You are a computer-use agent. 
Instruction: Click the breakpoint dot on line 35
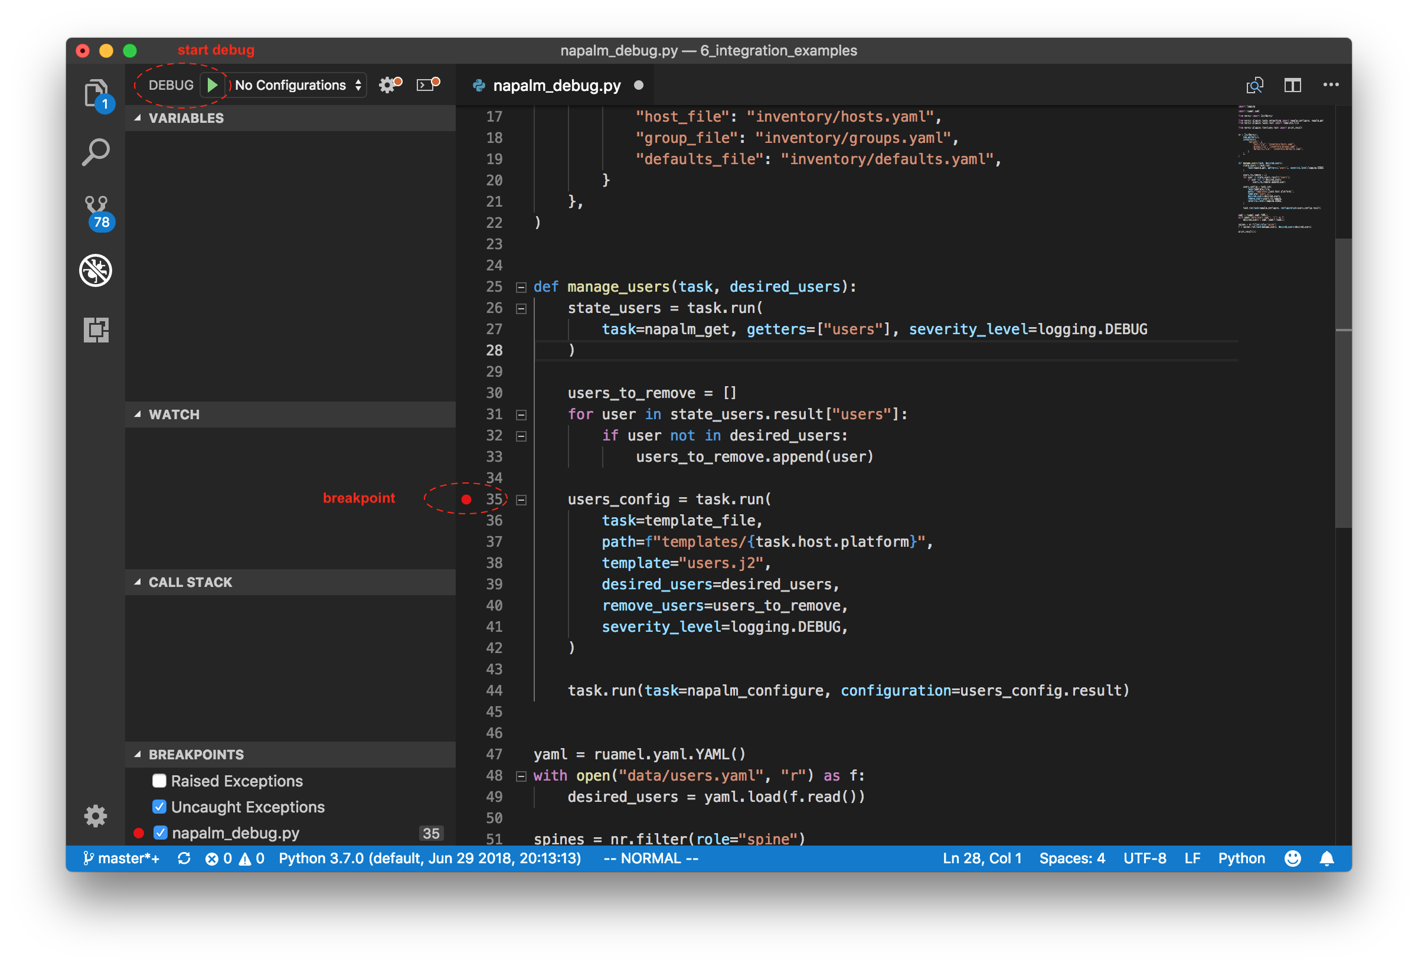(466, 499)
